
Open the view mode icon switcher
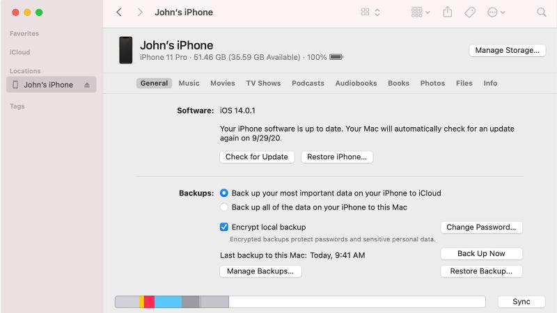click(370, 13)
